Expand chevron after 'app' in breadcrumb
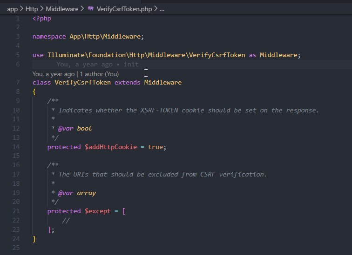Screen dimensions: 352x255 tap(21, 9)
